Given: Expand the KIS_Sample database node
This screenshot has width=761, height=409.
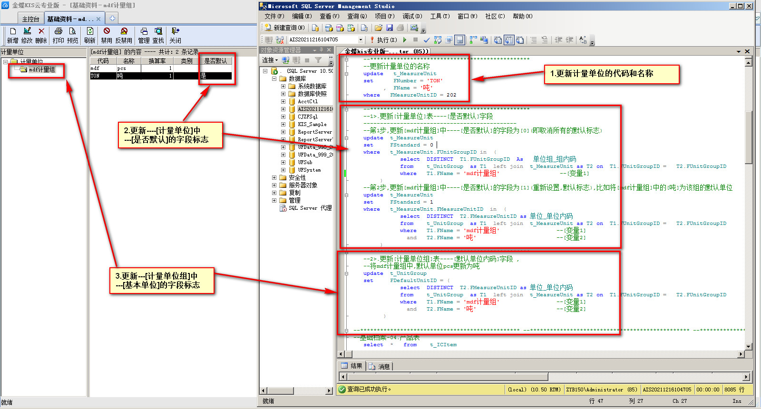Looking at the screenshot, I should (283, 124).
